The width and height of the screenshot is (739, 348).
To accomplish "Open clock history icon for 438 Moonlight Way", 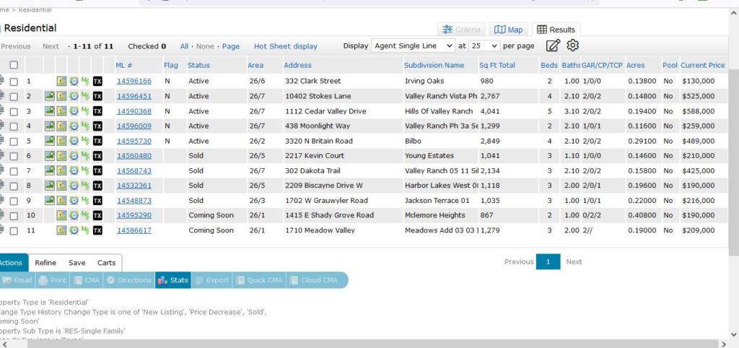I will (74, 126).
